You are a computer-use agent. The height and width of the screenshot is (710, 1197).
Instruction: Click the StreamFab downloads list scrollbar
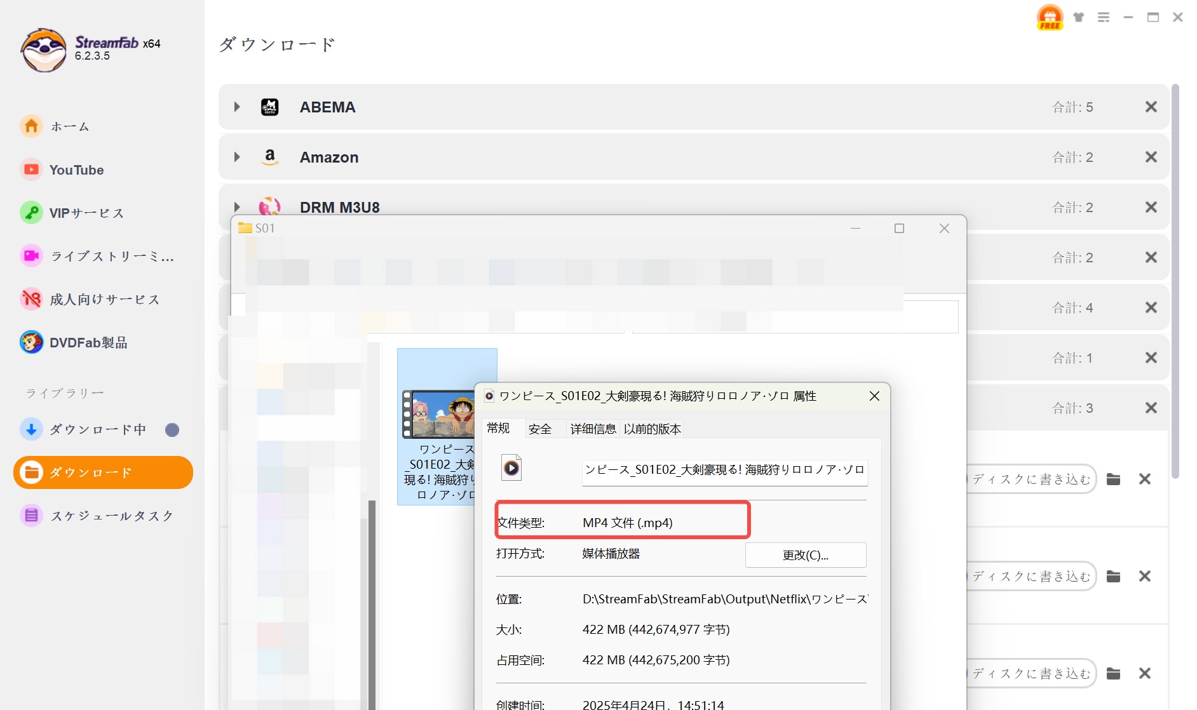coord(1175,281)
